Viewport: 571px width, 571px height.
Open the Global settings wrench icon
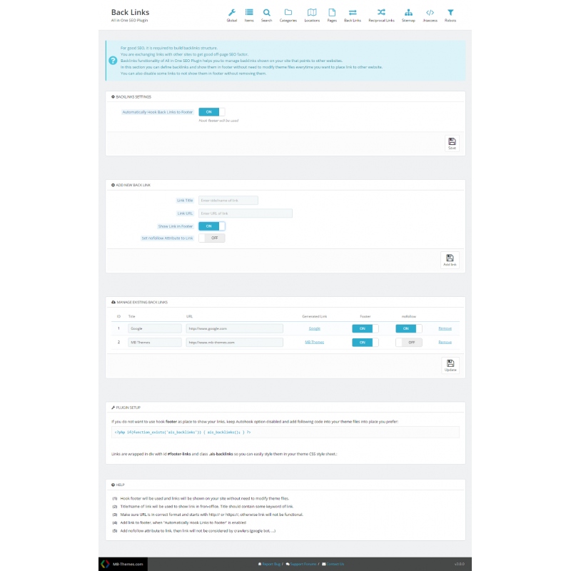tap(231, 14)
